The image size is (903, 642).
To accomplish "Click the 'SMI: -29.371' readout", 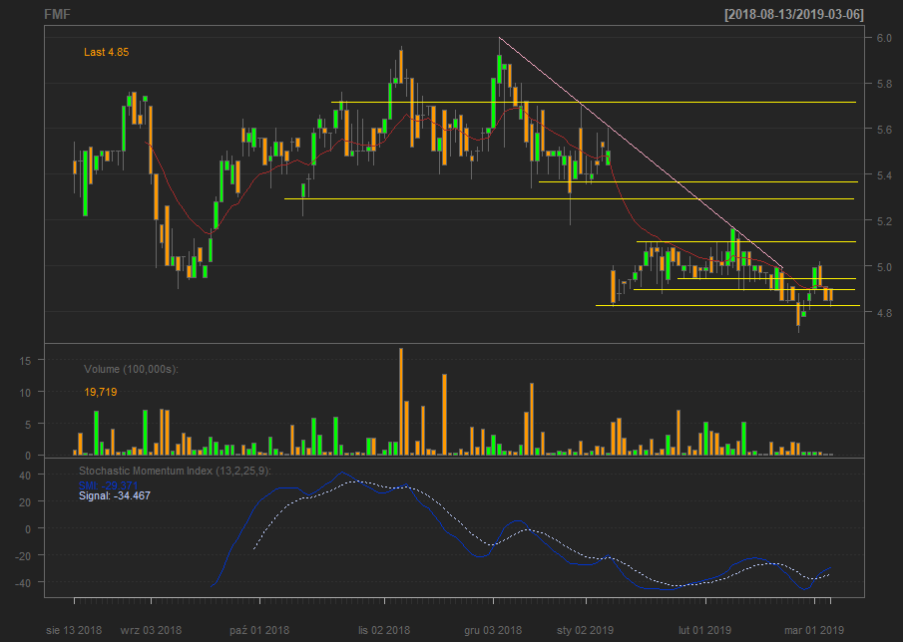I will coord(109,486).
